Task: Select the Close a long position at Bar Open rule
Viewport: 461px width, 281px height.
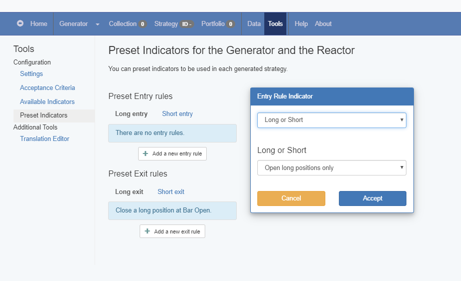Action: click(172, 210)
